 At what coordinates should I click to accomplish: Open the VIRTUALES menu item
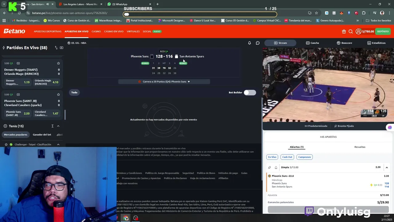[x=133, y=31]
